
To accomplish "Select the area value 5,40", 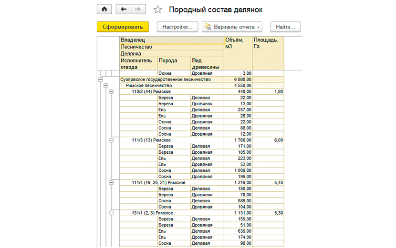I will [x=268, y=182].
